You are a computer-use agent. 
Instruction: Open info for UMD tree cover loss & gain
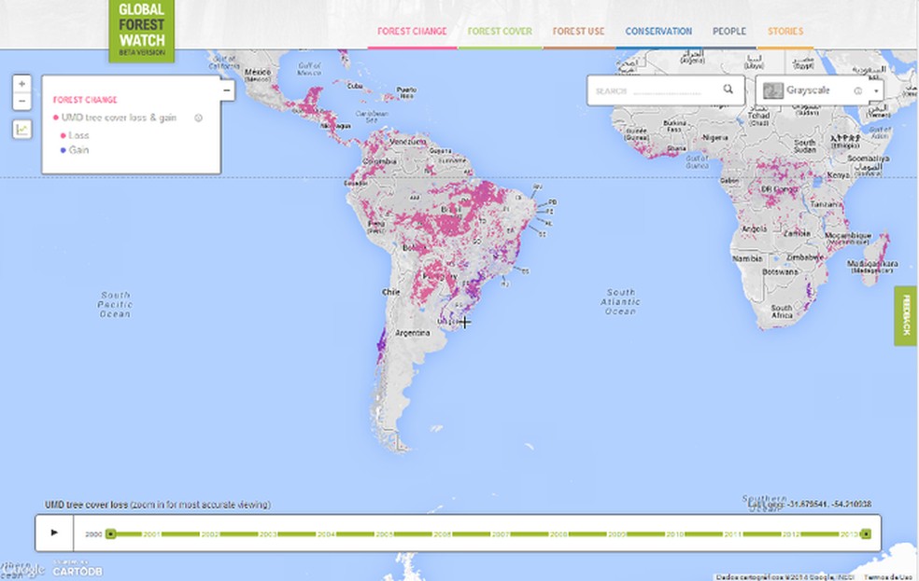coord(196,118)
